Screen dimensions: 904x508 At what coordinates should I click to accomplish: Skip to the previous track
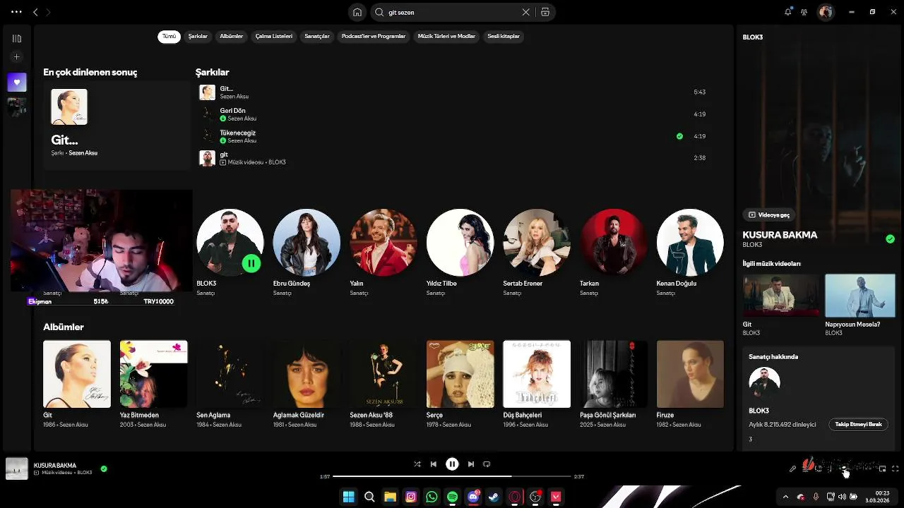[x=434, y=464]
